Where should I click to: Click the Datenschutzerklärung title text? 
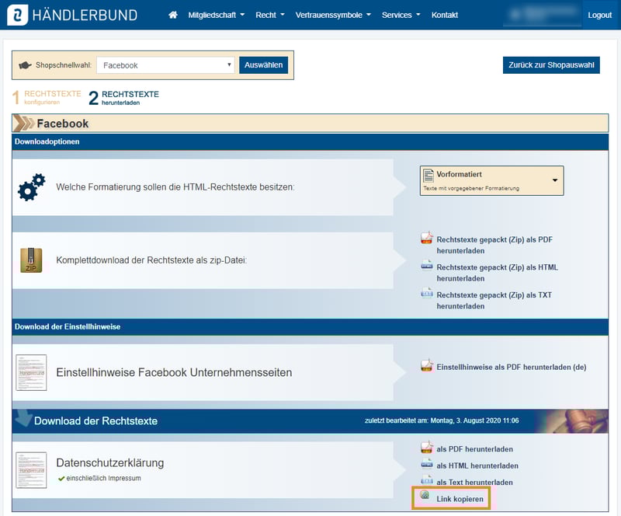point(109,463)
